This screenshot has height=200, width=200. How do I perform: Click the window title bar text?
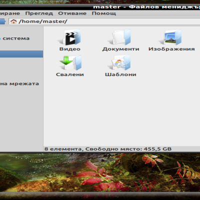pos(146,7)
